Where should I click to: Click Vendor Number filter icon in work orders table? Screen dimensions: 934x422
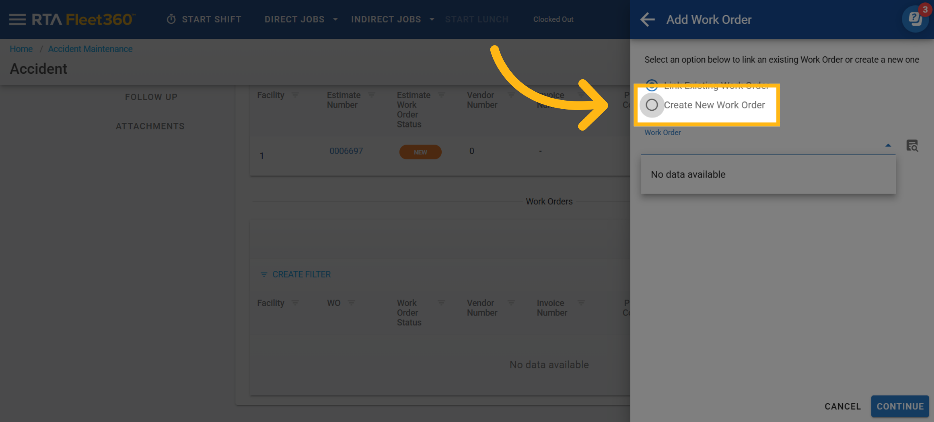click(x=511, y=303)
